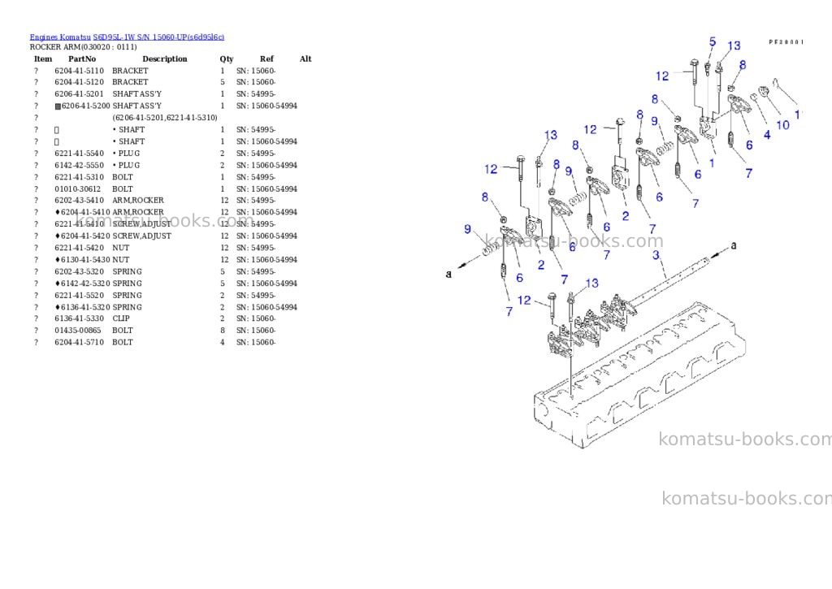Click callout number 4 in the diagram

coord(767,135)
